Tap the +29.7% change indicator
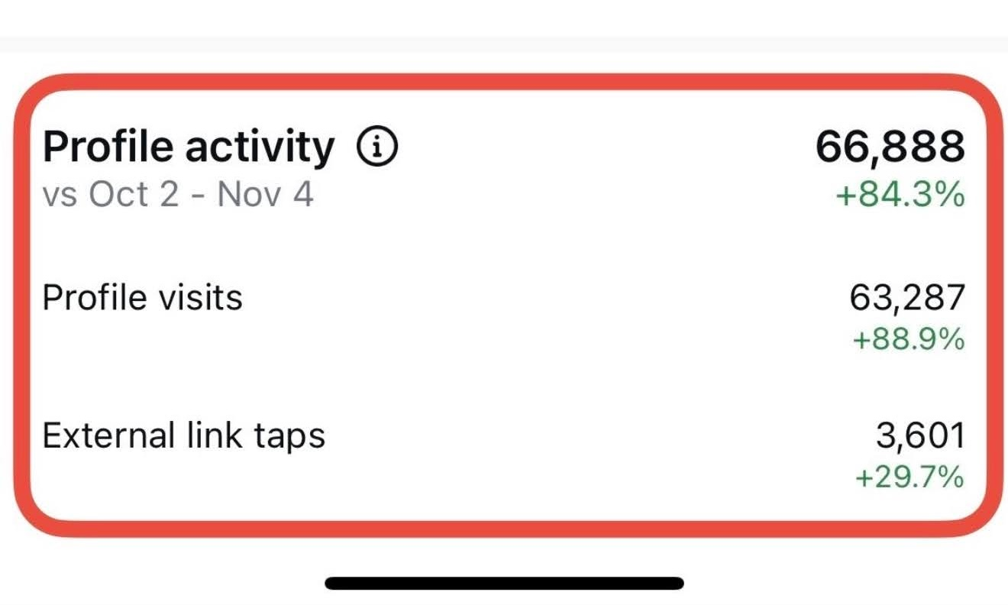 tap(910, 481)
